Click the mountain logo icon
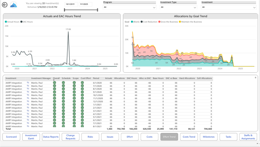 click(x=13, y=5)
